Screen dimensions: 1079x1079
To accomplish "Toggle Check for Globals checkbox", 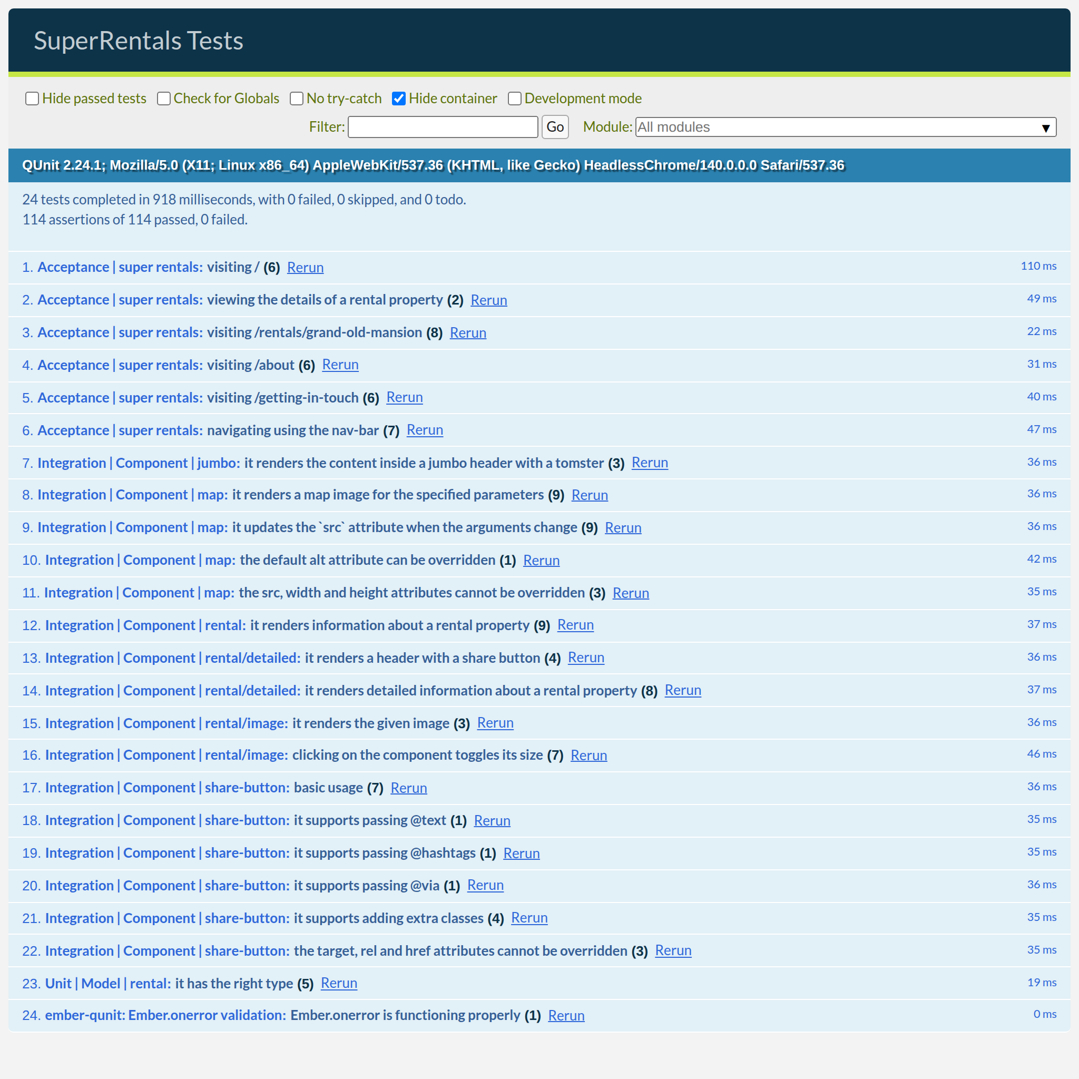I will [164, 99].
